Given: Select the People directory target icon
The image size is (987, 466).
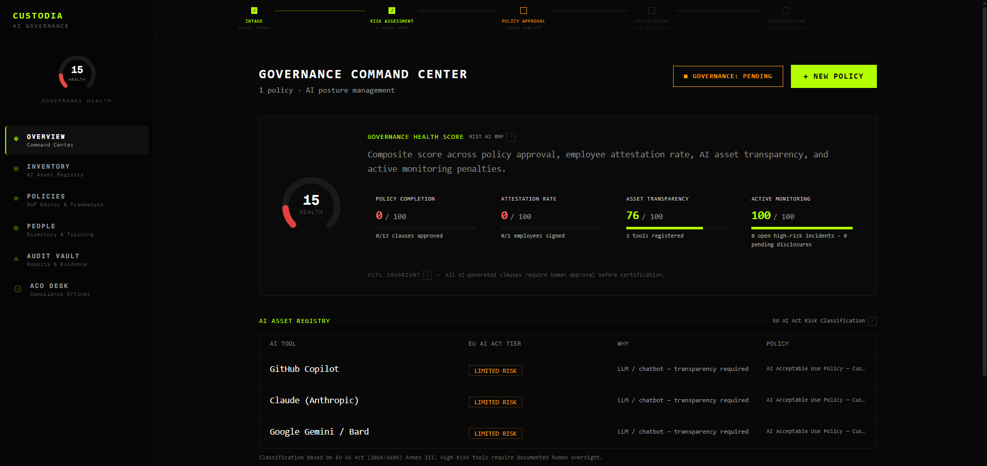Looking at the screenshot, I should (17, 228).
